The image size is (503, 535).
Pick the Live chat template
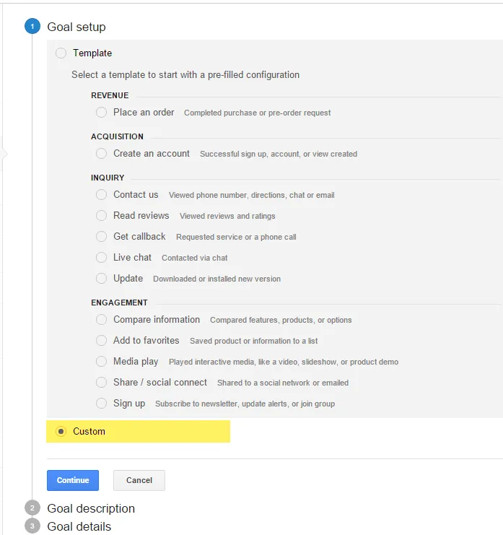click(x=101, y=258)
